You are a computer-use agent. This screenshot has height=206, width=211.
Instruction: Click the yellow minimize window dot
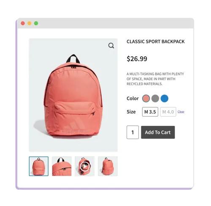click(x=30, y=23)
